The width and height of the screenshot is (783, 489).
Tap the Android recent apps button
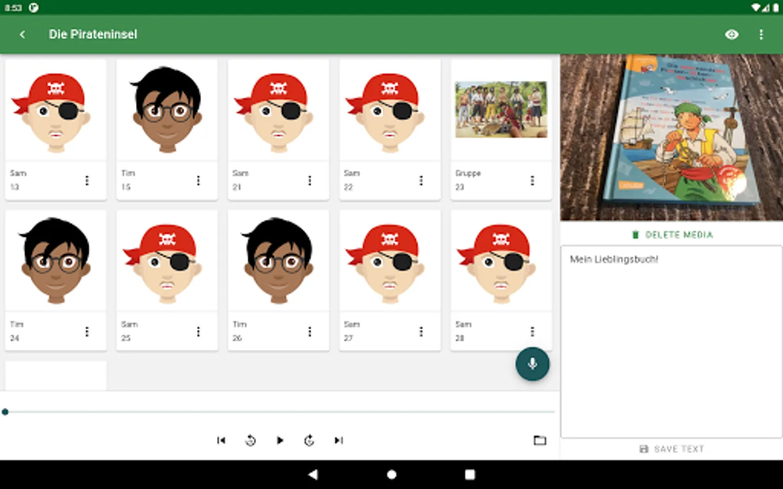(470, 474)
